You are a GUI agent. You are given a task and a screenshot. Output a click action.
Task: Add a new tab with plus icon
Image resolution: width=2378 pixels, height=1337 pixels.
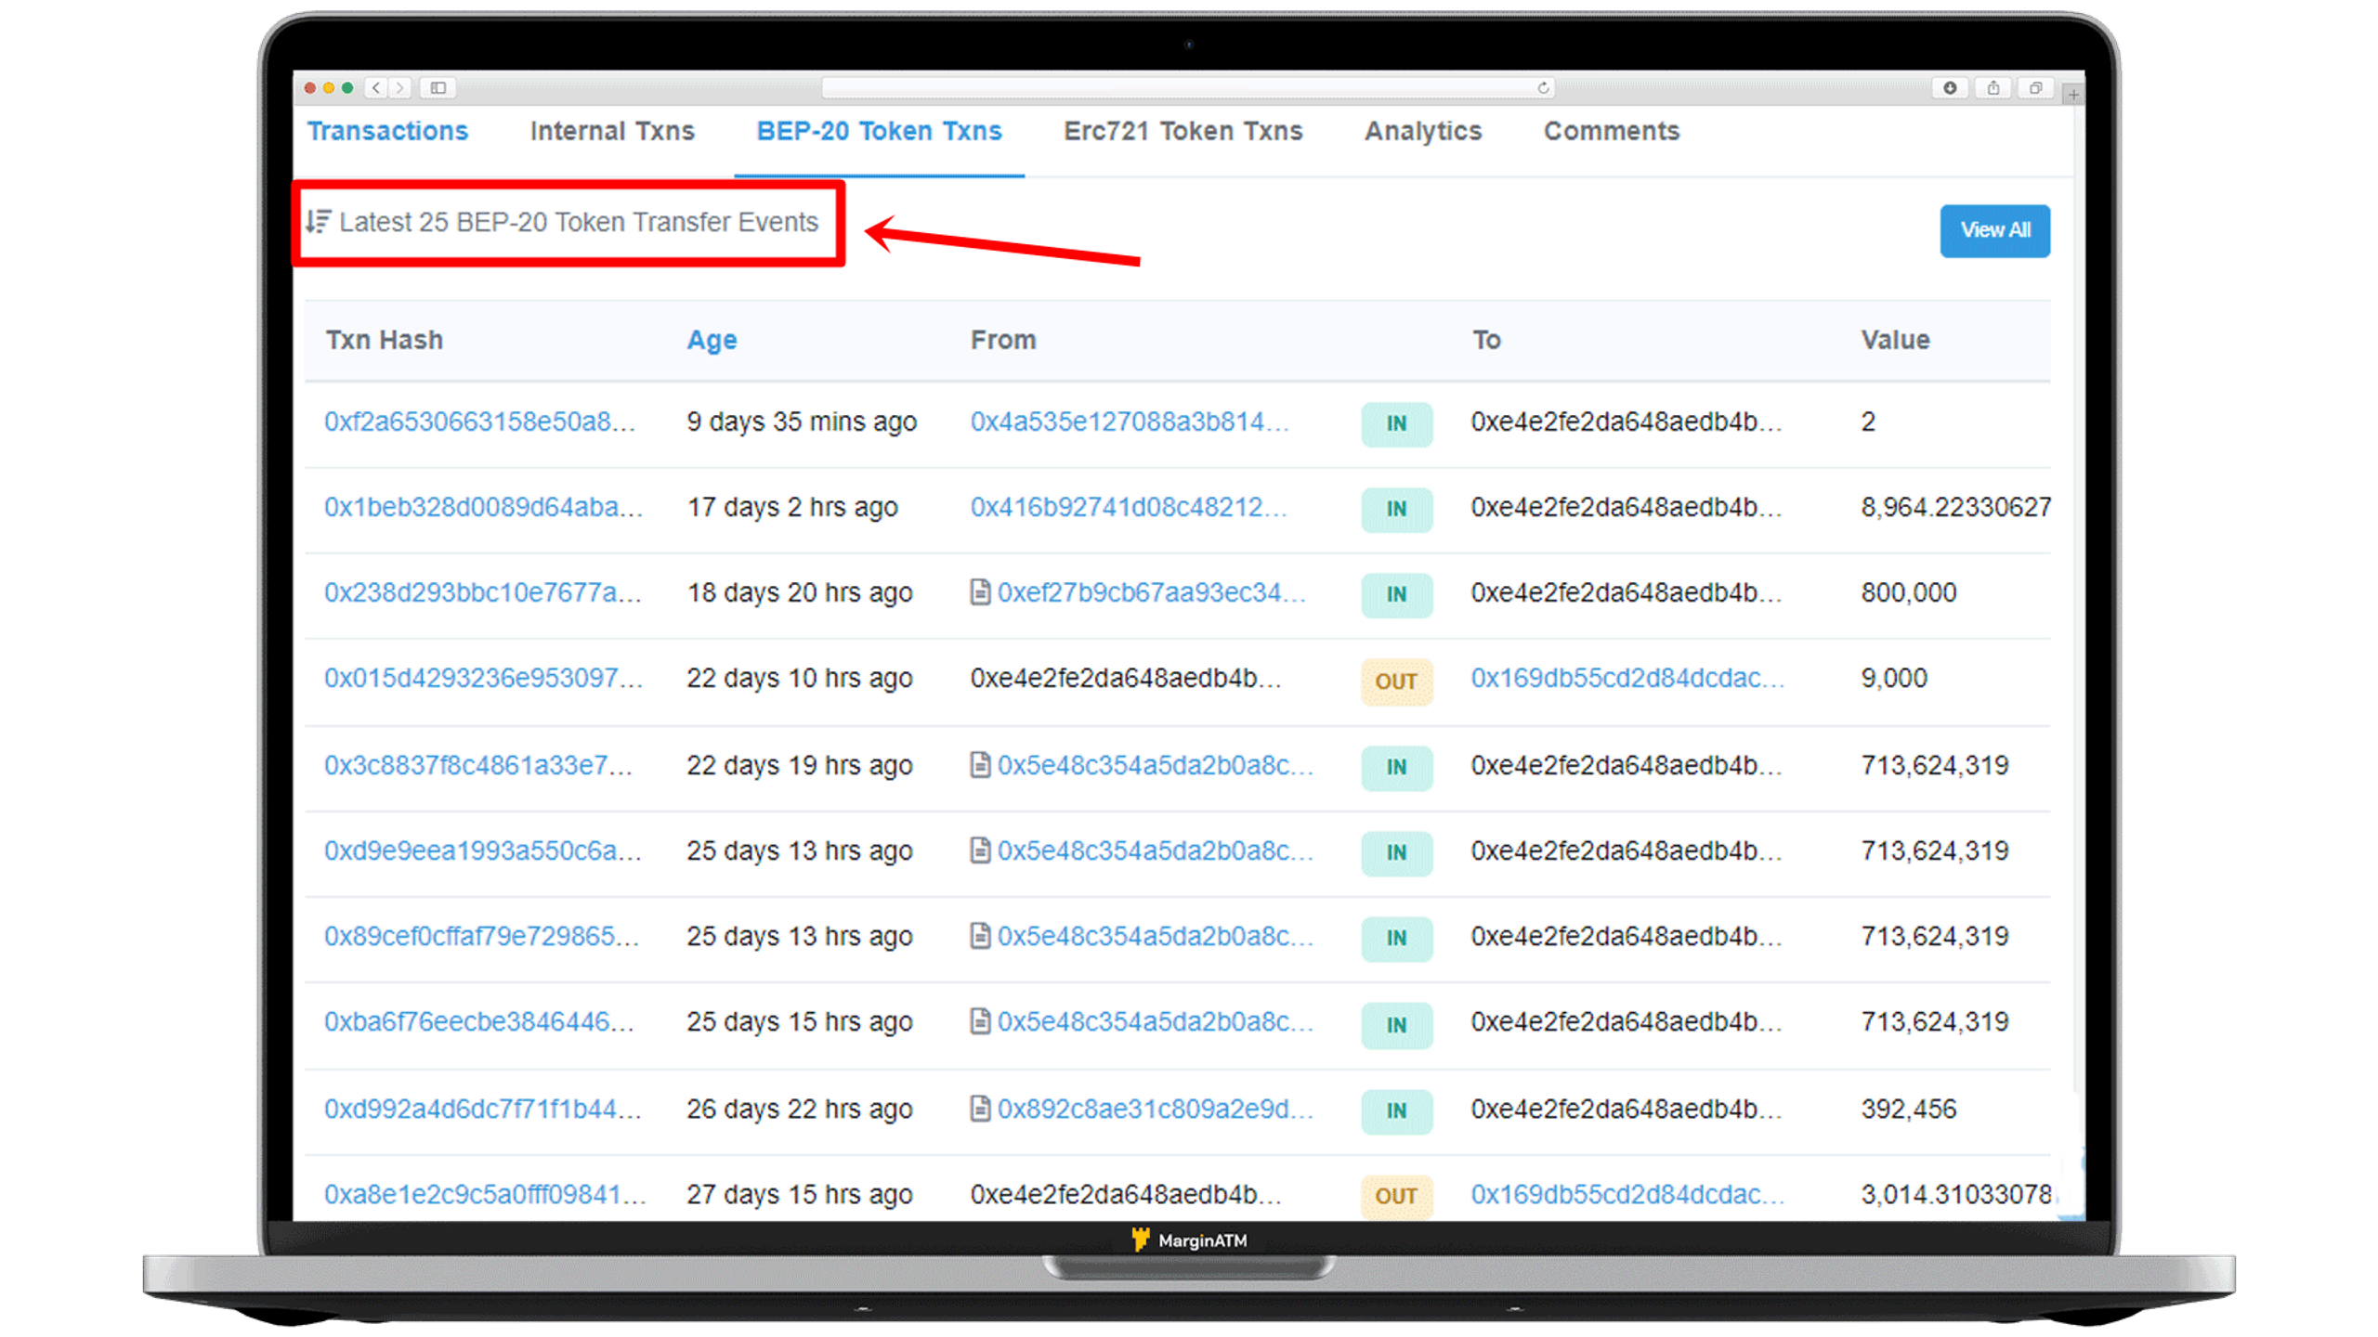tap(2072, 94)
